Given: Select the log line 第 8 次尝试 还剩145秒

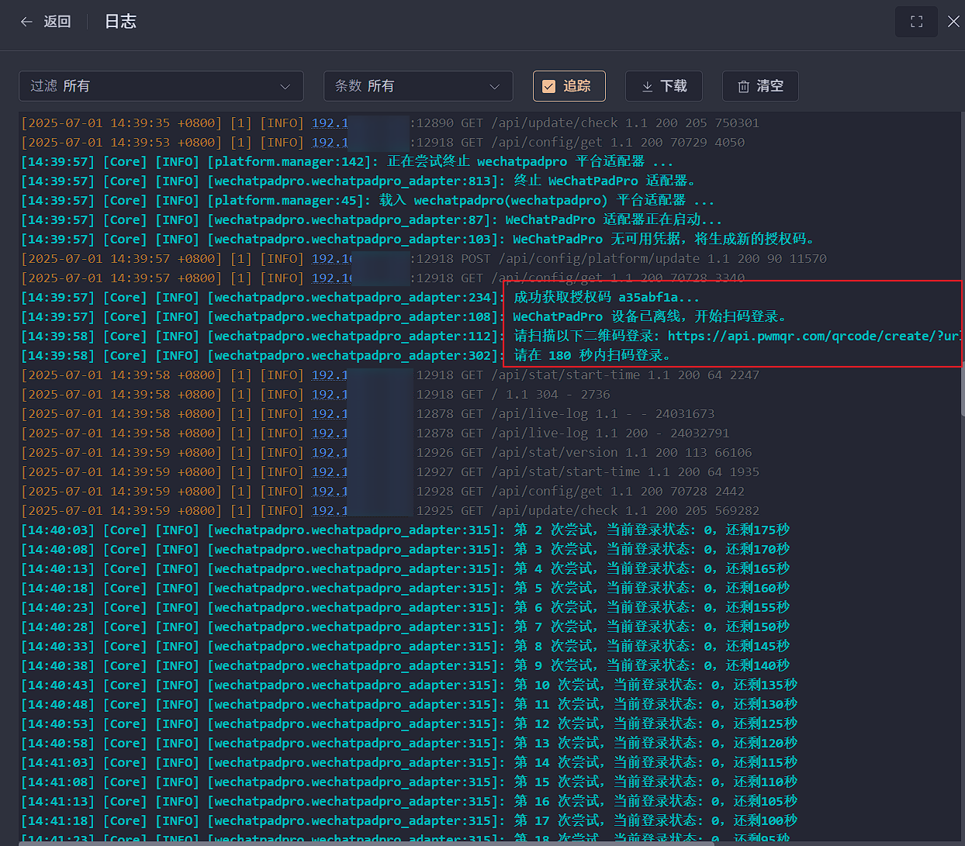Looking at the screenshot, I should tap(405, 647).
